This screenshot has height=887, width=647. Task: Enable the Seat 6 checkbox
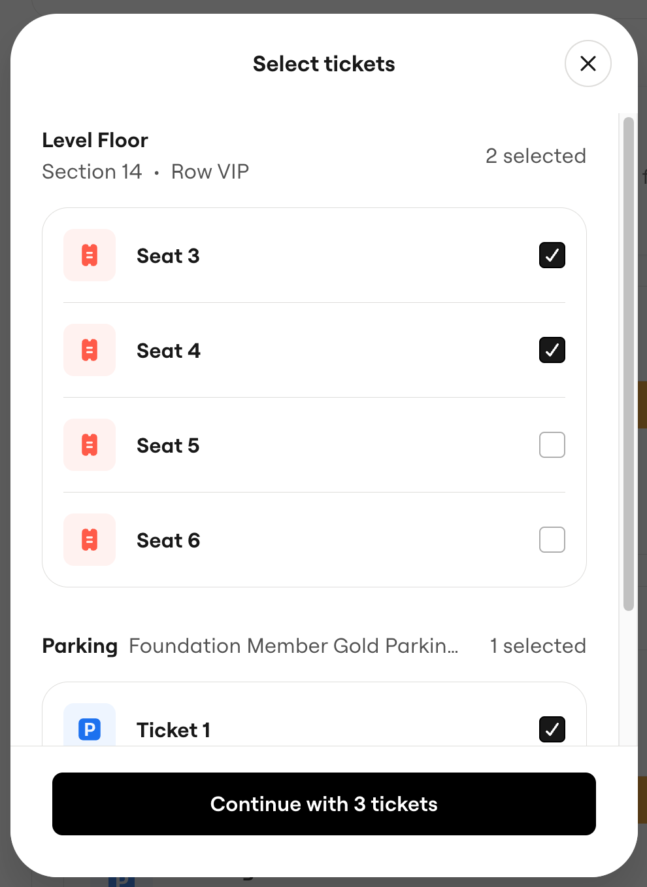click(x=552, y=540)
